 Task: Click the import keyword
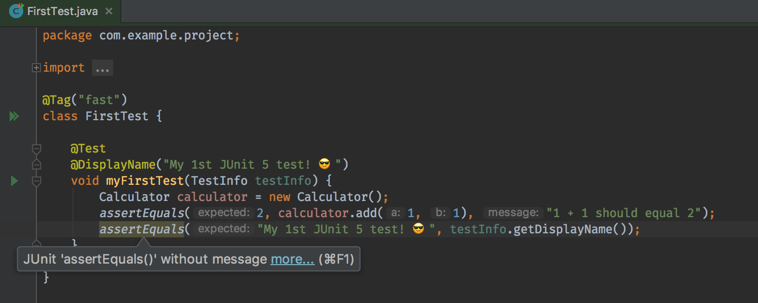coord(64,68)
